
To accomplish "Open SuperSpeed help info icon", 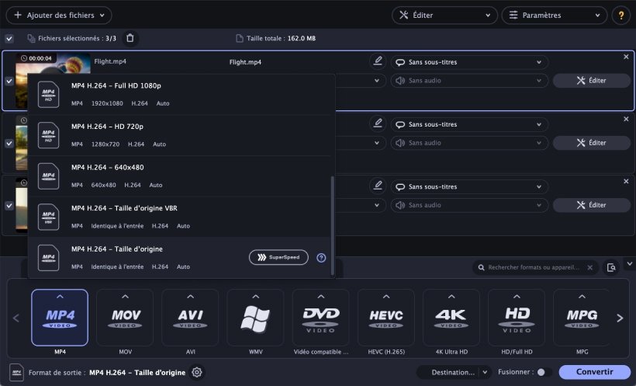I will pyautogui.click(x=321, y=258).
